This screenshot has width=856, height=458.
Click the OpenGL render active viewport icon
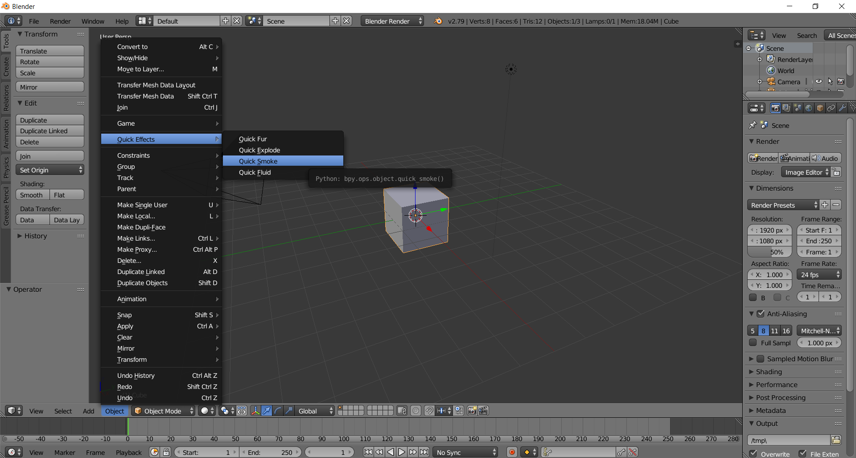(472, 411)
